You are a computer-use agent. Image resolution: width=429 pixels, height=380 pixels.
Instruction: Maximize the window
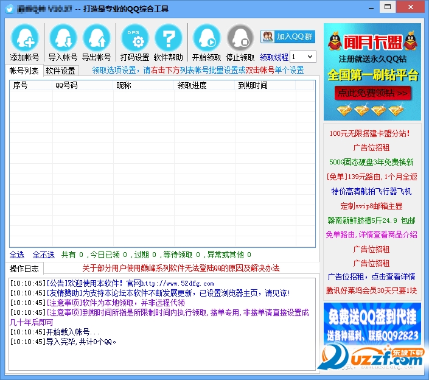(388, 7)
